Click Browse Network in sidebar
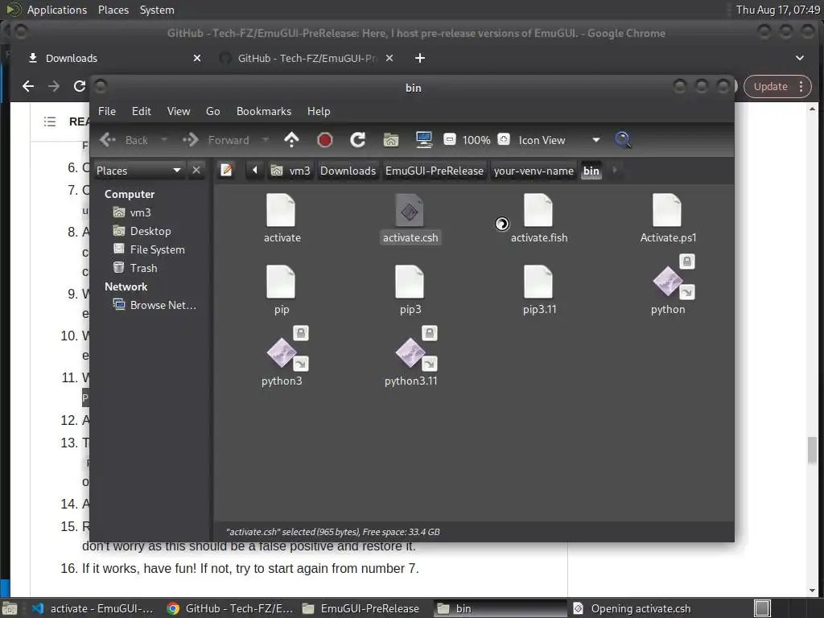The height and width of the screenshot is (618, 824). tap(163, 305)
